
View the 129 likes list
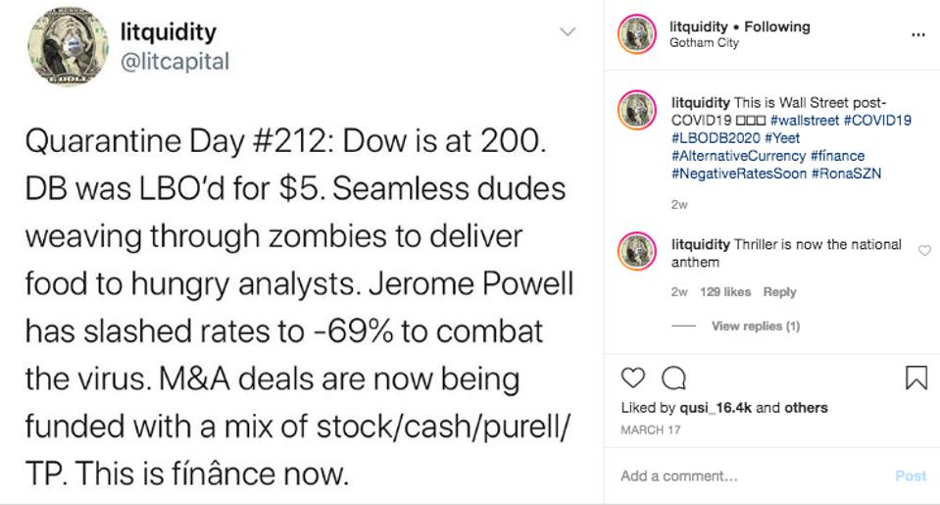coord(725,292)
